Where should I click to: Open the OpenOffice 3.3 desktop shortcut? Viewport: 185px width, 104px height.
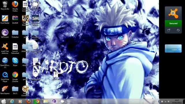tap(5, 63)
